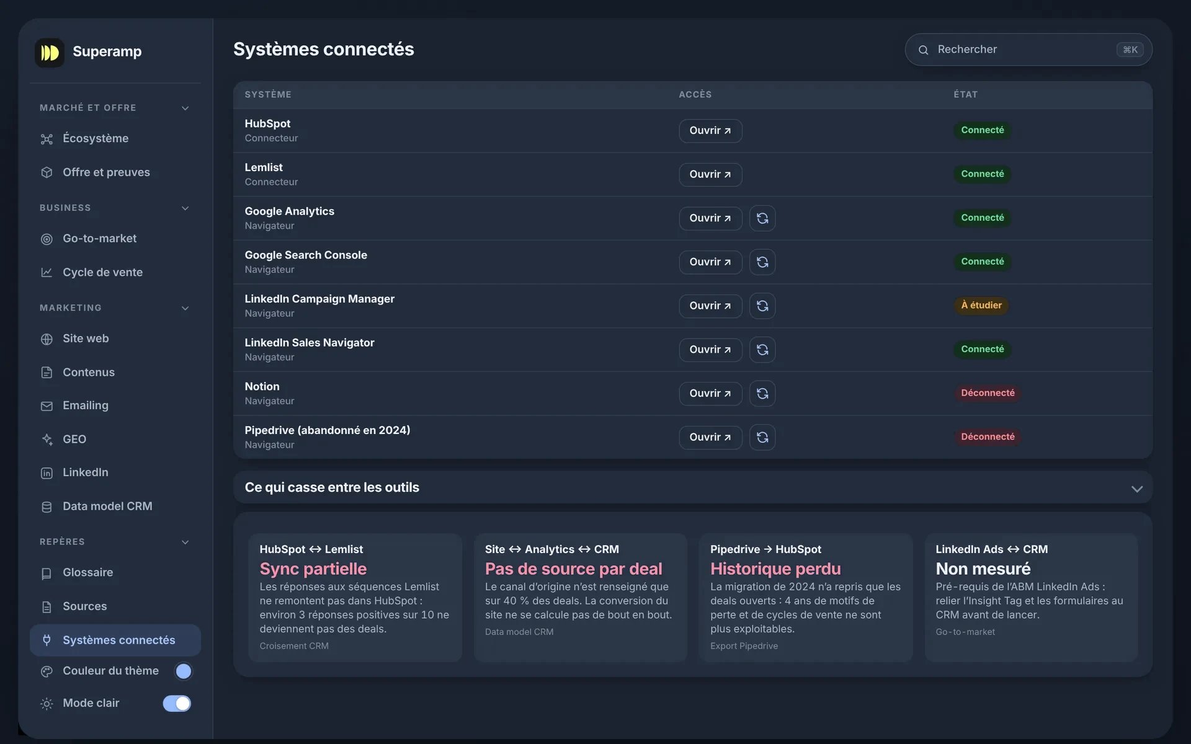Open HubSpot with the Ouvrir button
Screen dimensions: 1191x744
tap(710, 131)
